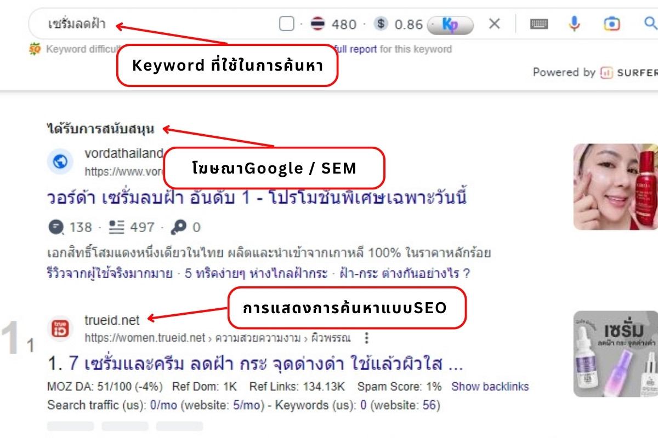
Task: Open the full report link
Action: pos(355,49)
